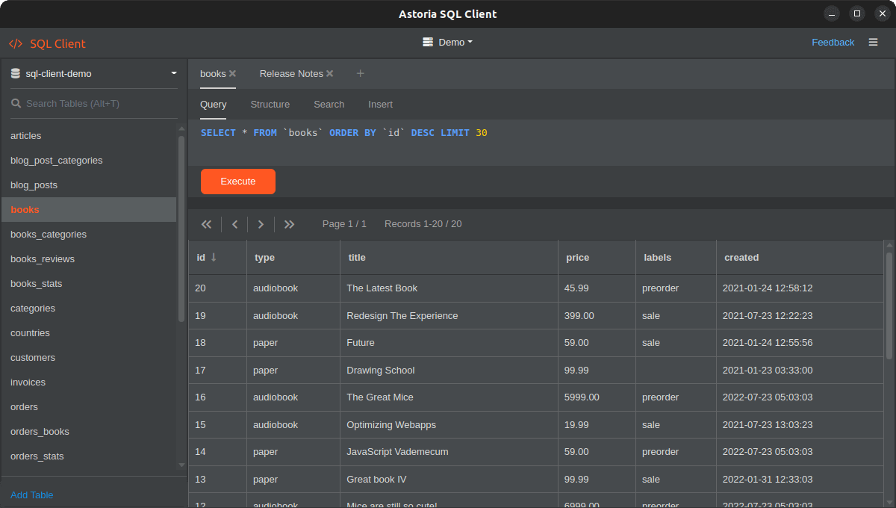Open the top-right hamburger menu
Viewport: 896px width, 508px height.
coord(873,42)
